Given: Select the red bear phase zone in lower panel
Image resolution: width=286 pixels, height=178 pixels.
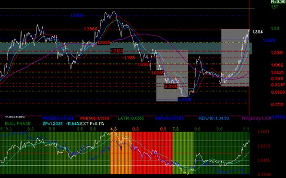Looking at the screenshot, I should tap(152, 153).
